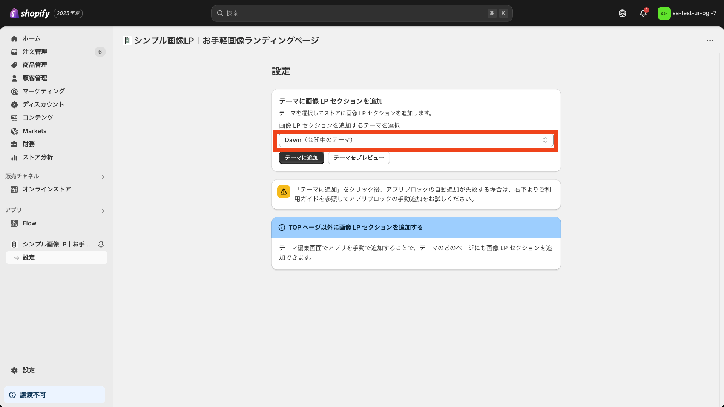Image resolution: width=724 pixels, height=407 pixels.
Task: Open the notification bell at top right
Action: (643, 13)
